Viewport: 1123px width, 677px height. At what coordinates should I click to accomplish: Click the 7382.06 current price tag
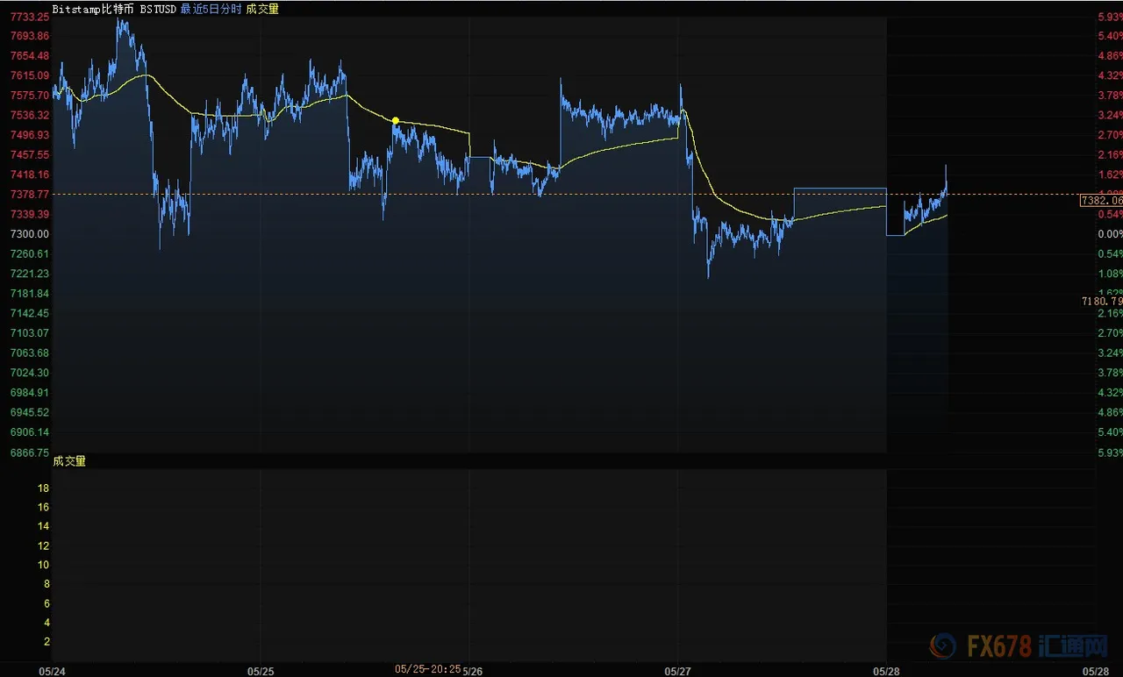(x=1101, y=201)
